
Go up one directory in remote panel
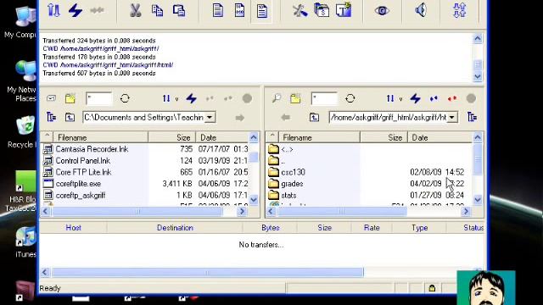point(314,117)
